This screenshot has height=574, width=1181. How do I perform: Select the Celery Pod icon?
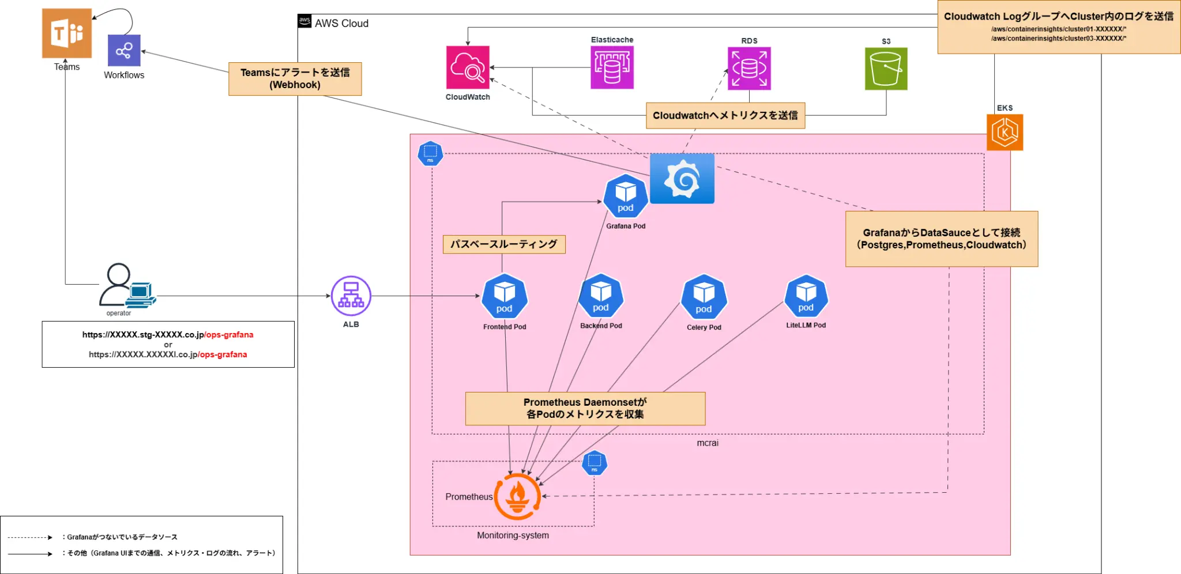point(703,296)
